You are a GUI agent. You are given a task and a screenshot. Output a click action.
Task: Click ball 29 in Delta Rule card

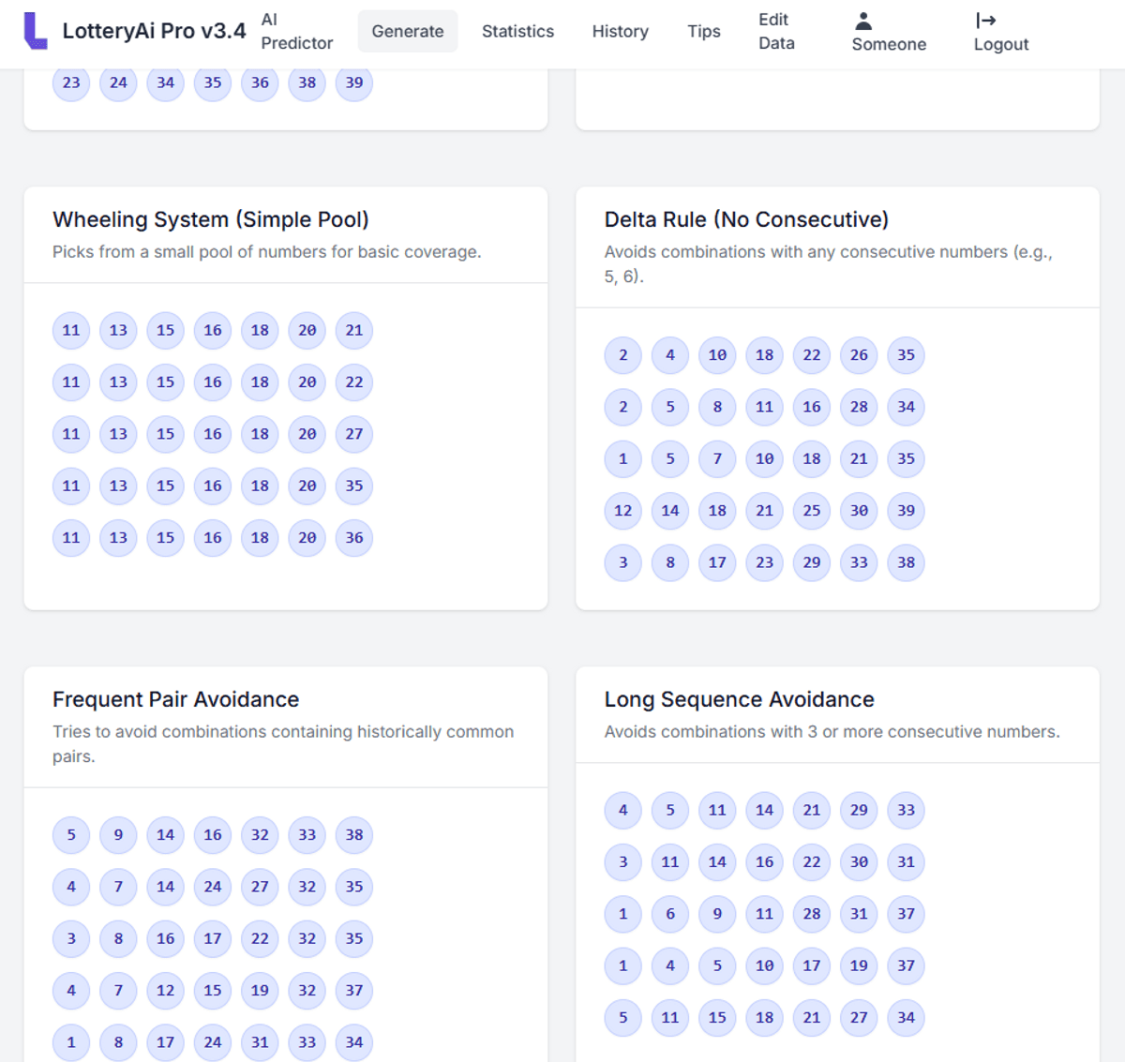(812, 562)
